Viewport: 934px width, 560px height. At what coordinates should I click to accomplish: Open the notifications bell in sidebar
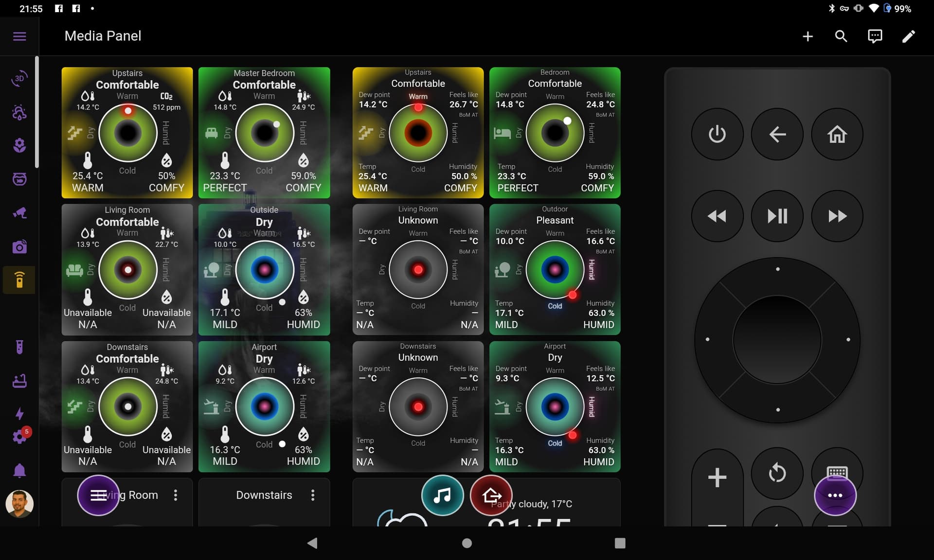coord(19,471)
